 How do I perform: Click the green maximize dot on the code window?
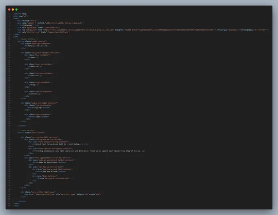coord(16,9)
